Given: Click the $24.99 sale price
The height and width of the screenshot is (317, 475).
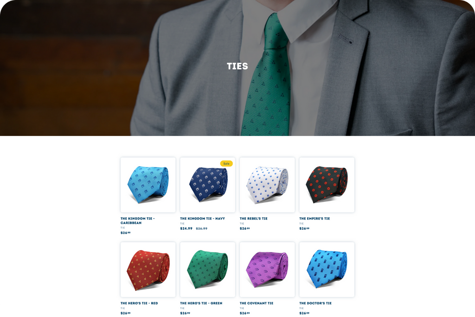Looking at the screenshot, I should [x=186, y=228].
